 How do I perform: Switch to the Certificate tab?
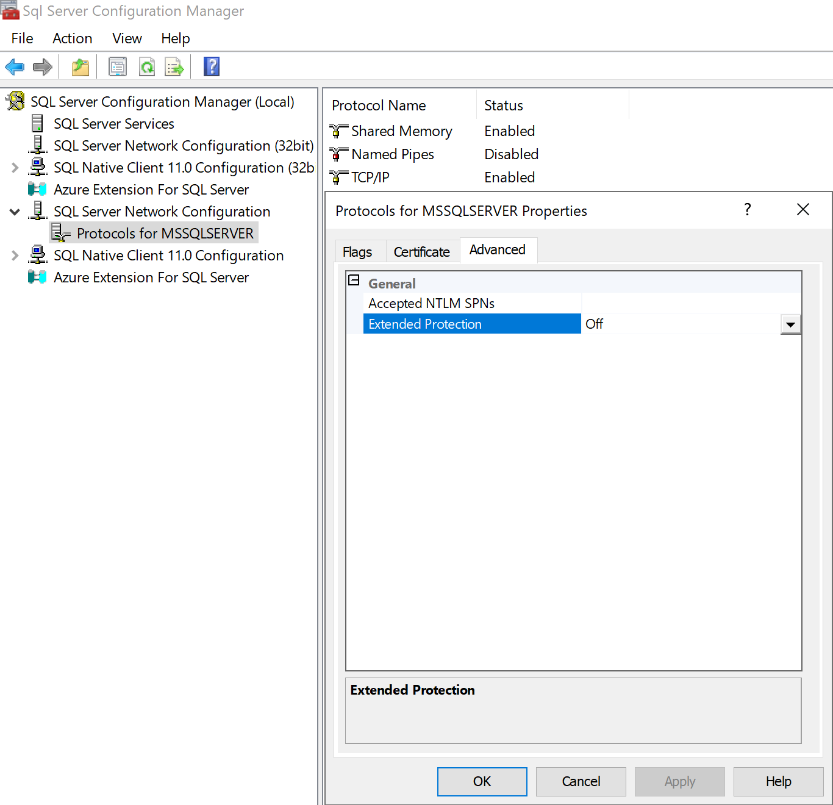click(x=421, y=252)
